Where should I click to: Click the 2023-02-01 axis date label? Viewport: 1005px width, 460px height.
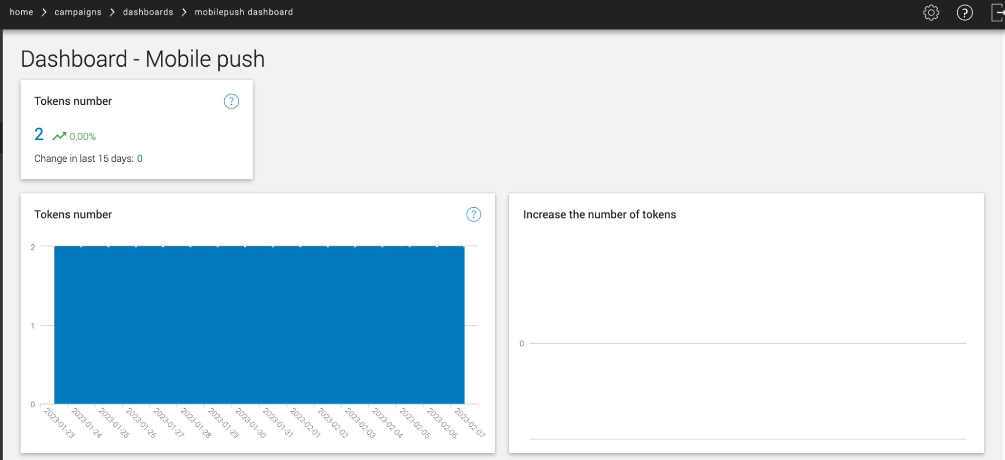click(305, 423)
